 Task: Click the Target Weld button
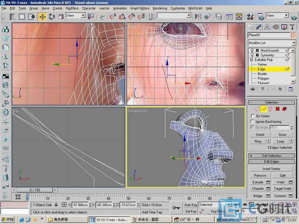coord(282,189)
